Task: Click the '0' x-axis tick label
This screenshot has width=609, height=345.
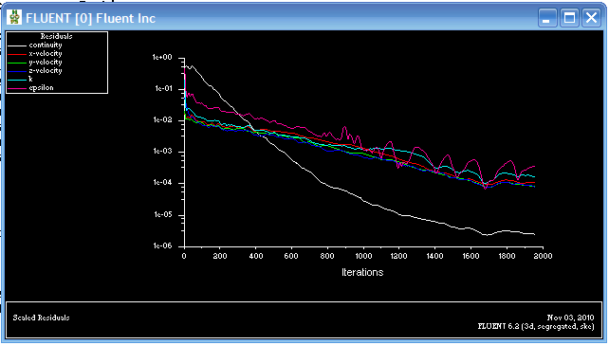Action: tap(184, 256)
